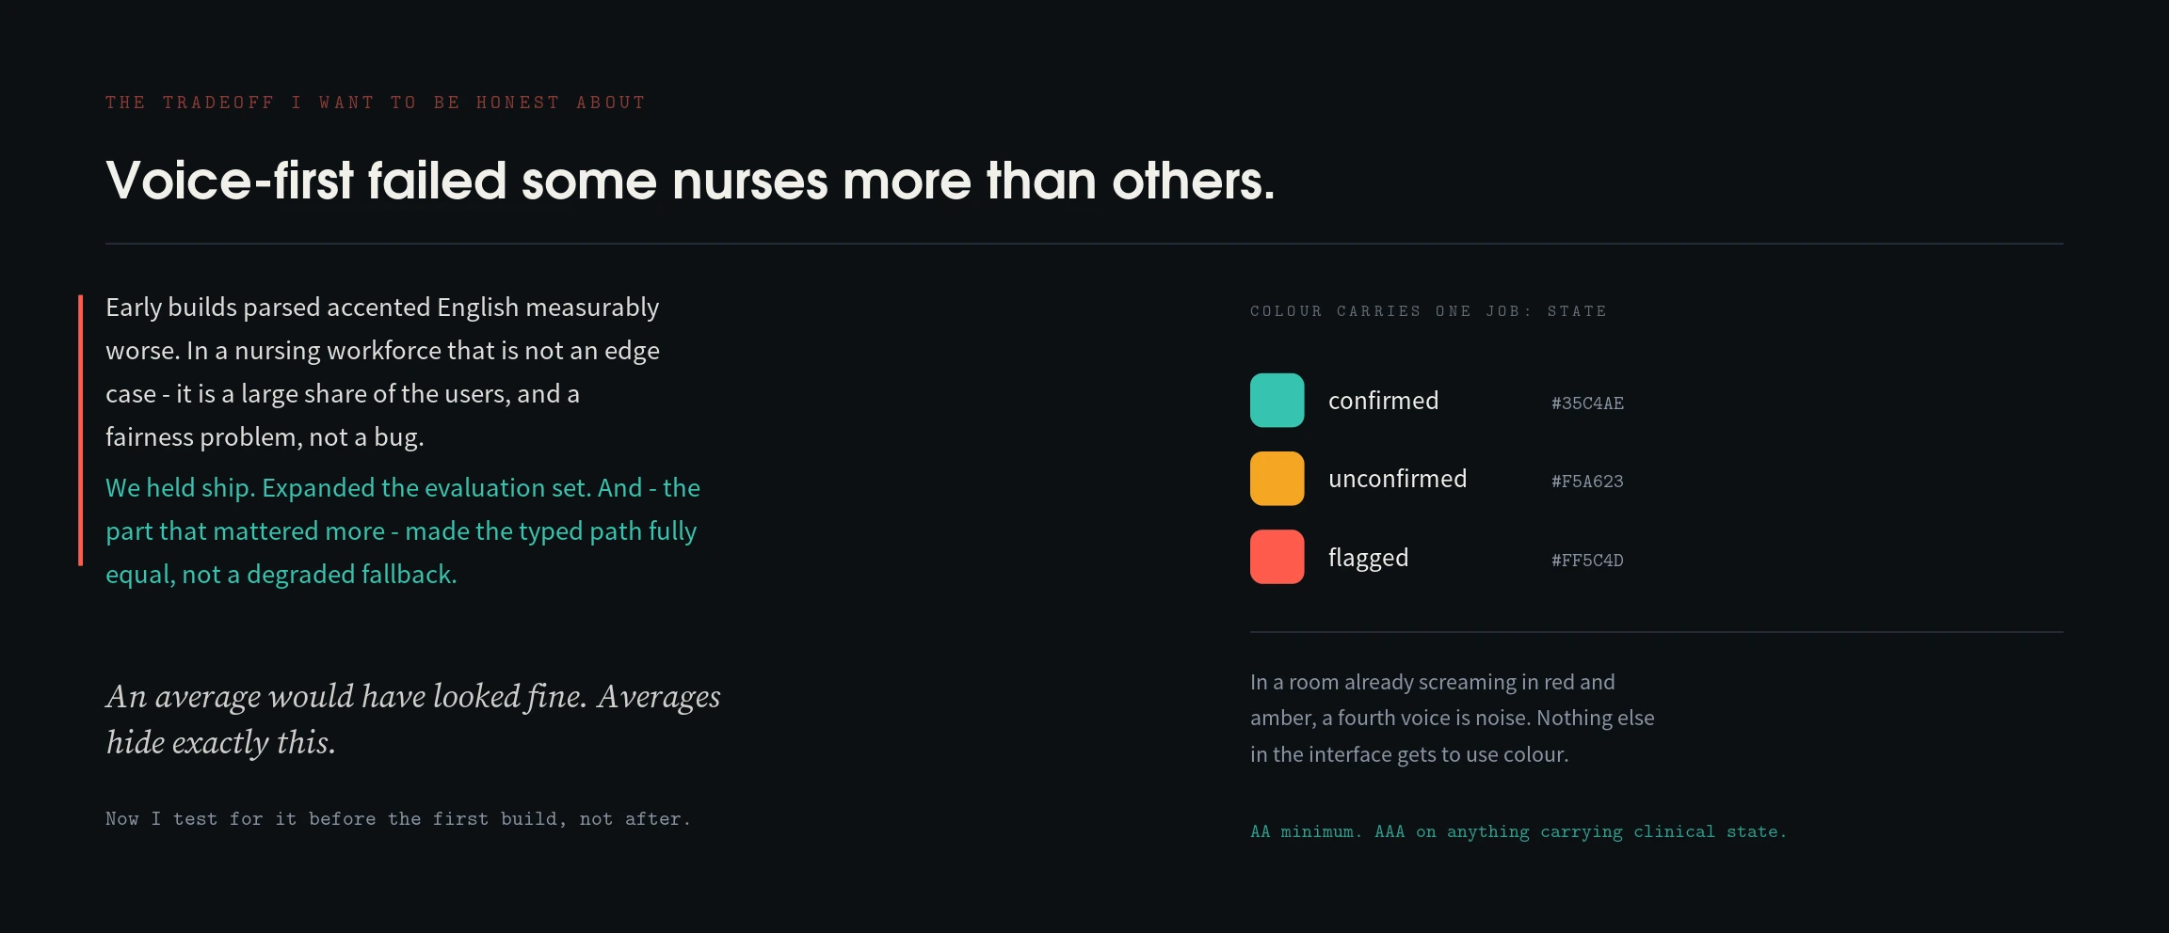This screenshot has height=933, width=2169.
Task: Click the red vertical accent bar beside paragraph
Action: tap(81, 431)
